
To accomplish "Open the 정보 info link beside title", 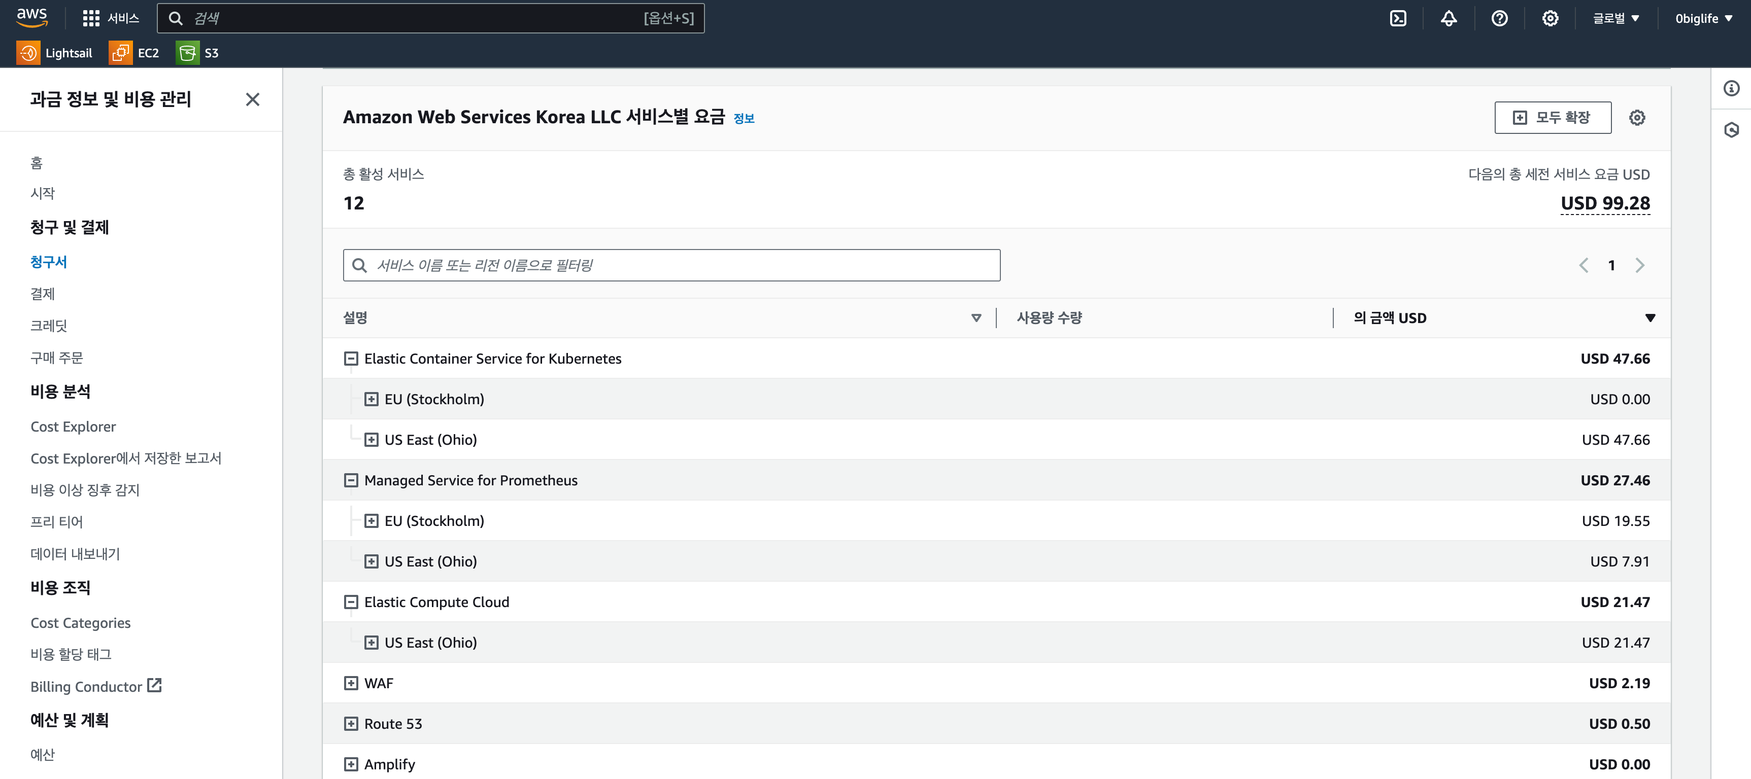I will pyautogui.click(x=744, y=118).
